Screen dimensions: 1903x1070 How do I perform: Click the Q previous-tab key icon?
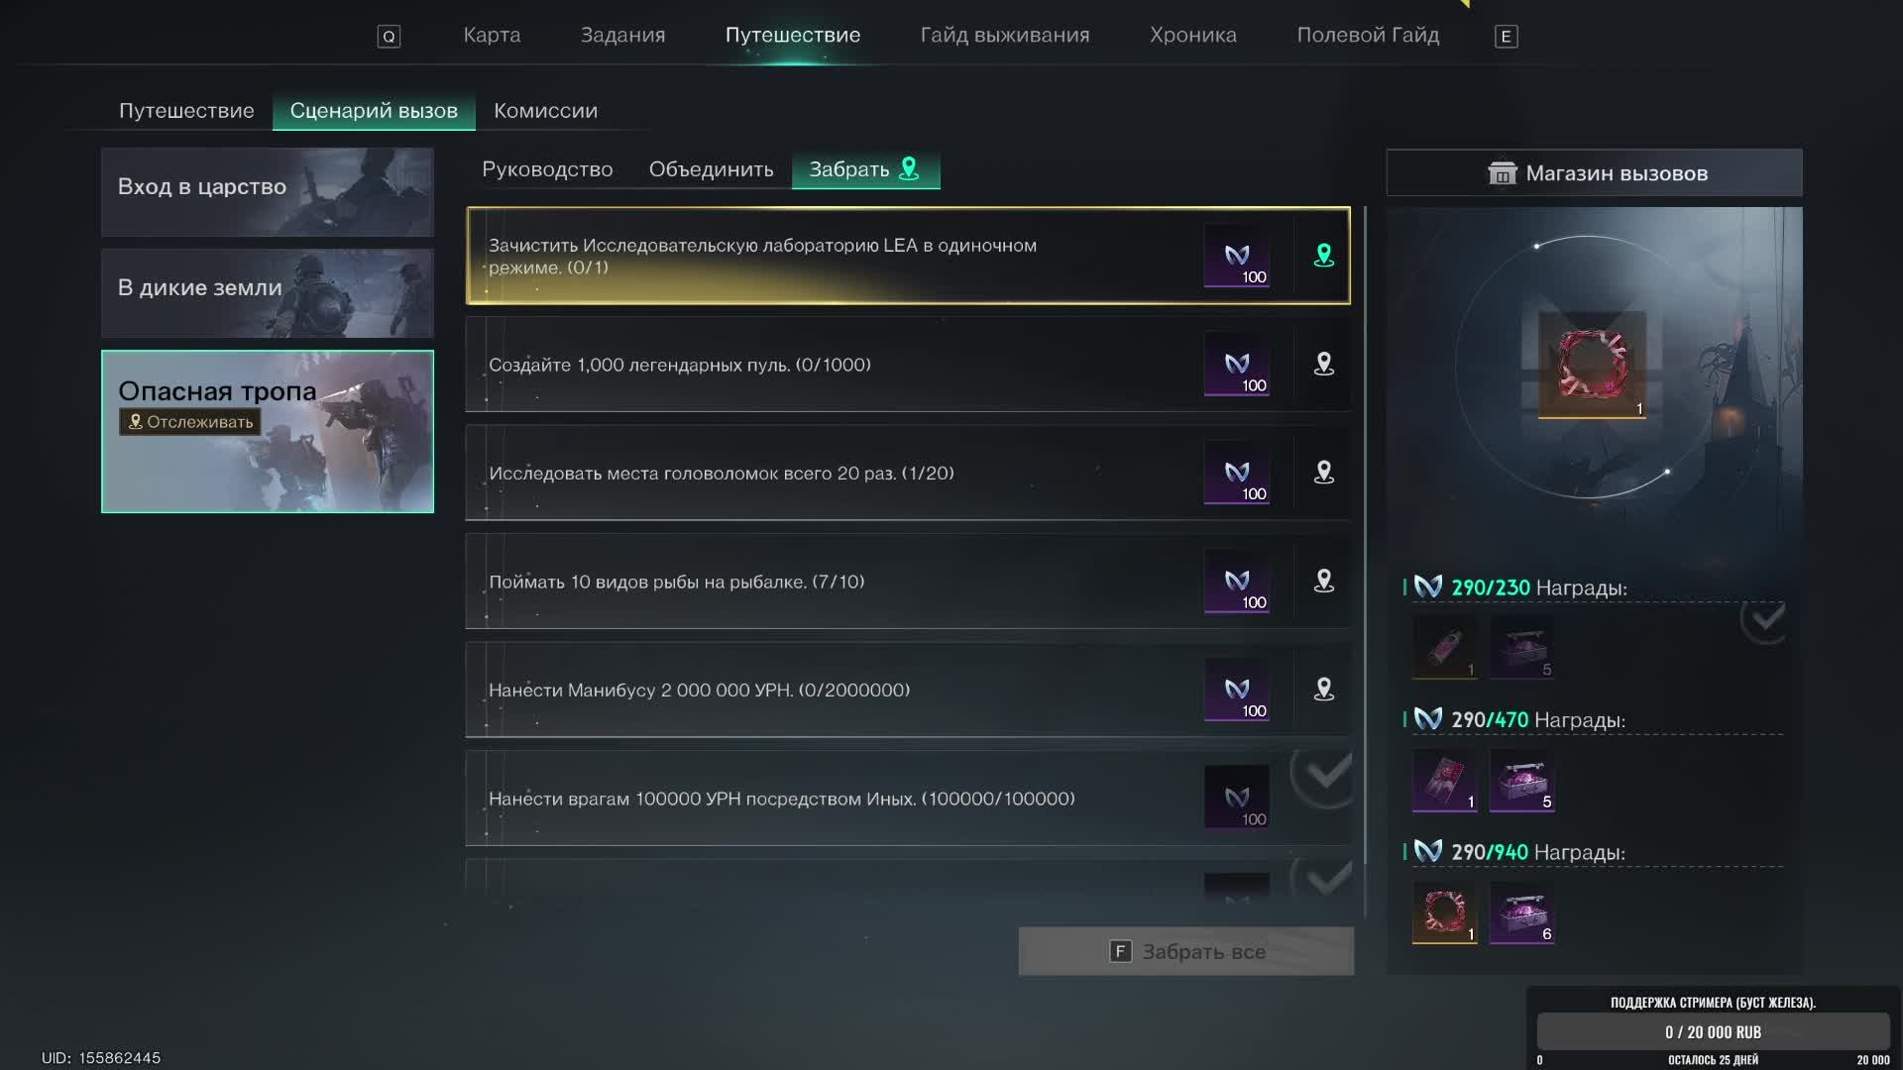389,37
